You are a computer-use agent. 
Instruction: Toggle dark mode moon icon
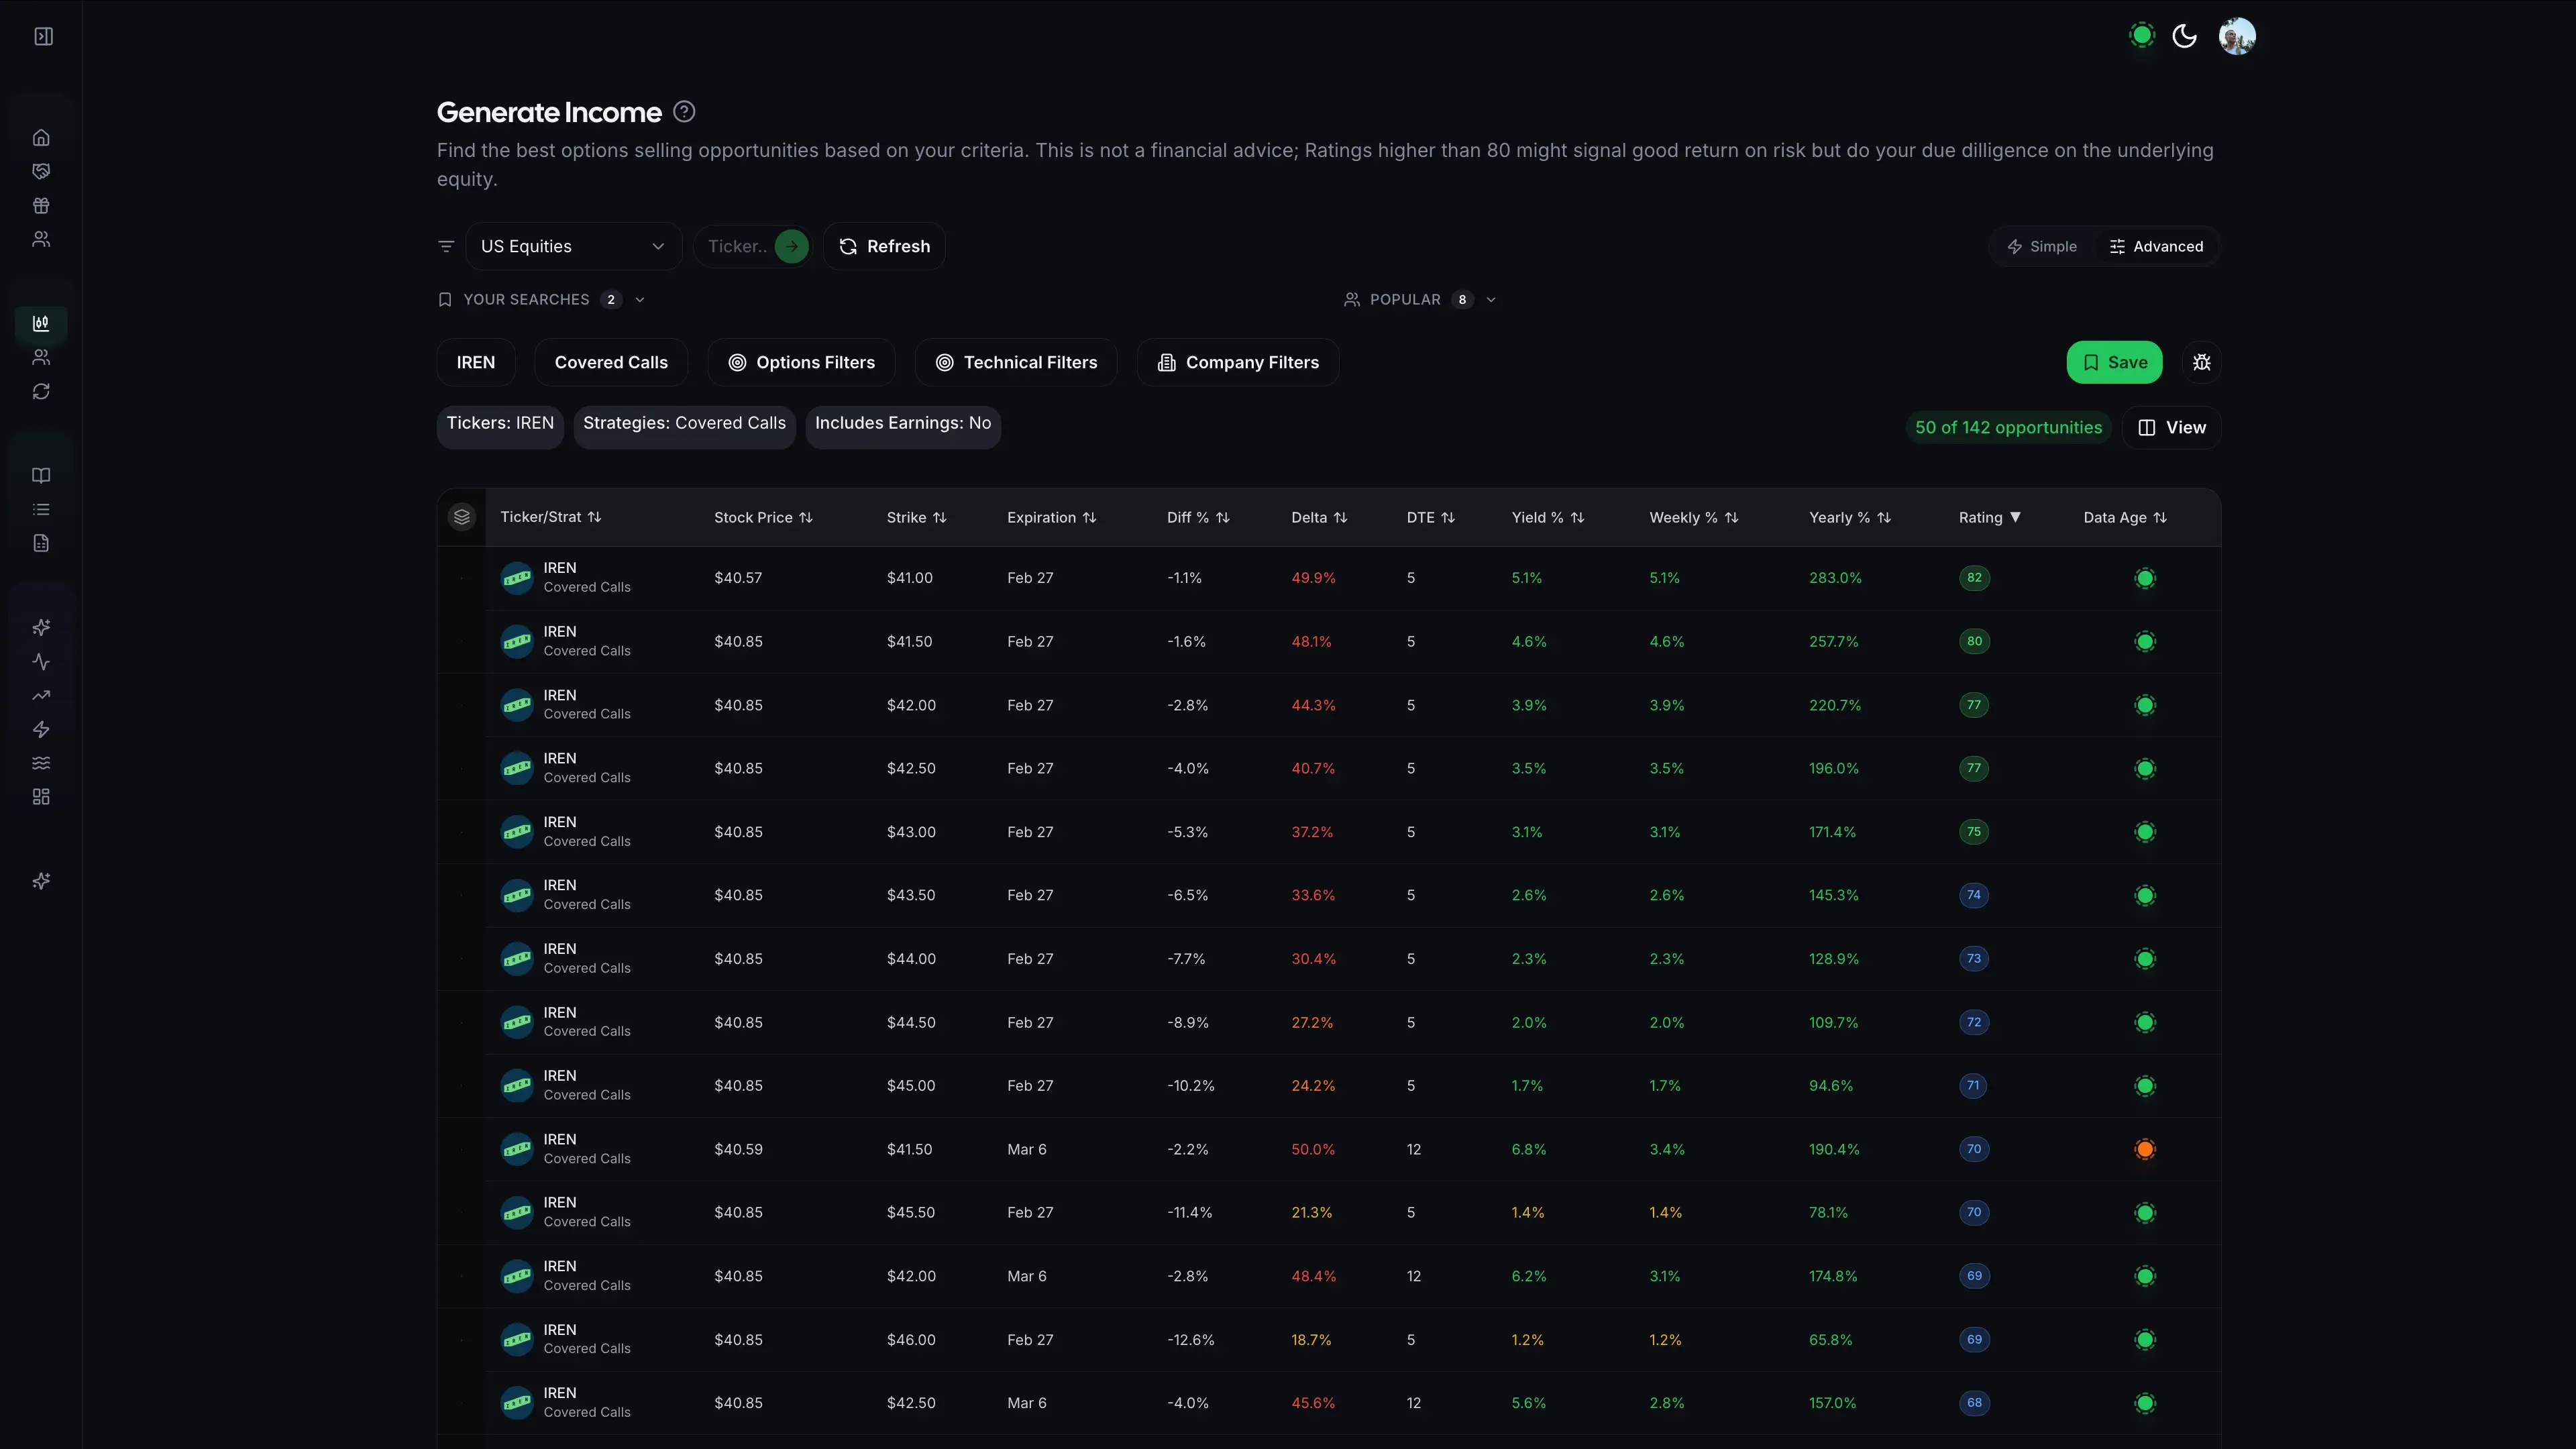[x=2185, y=37]
